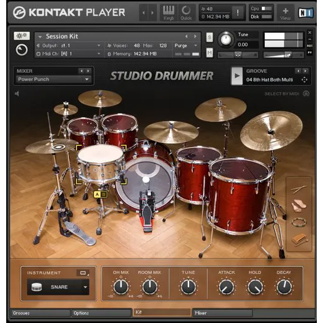Screen dimensions: 323x323
Task: Switch to the Grooves tab
Action: 41,313
